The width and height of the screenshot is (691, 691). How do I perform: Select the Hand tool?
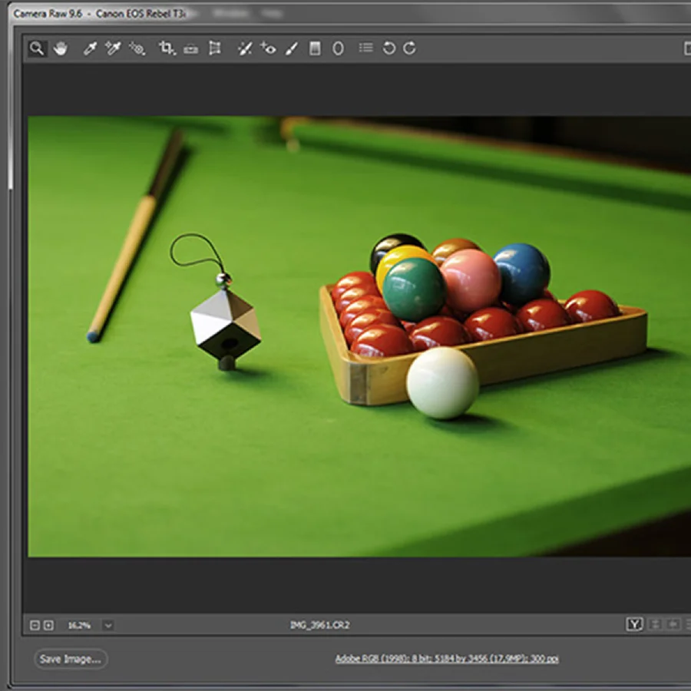tap(61, 48)
